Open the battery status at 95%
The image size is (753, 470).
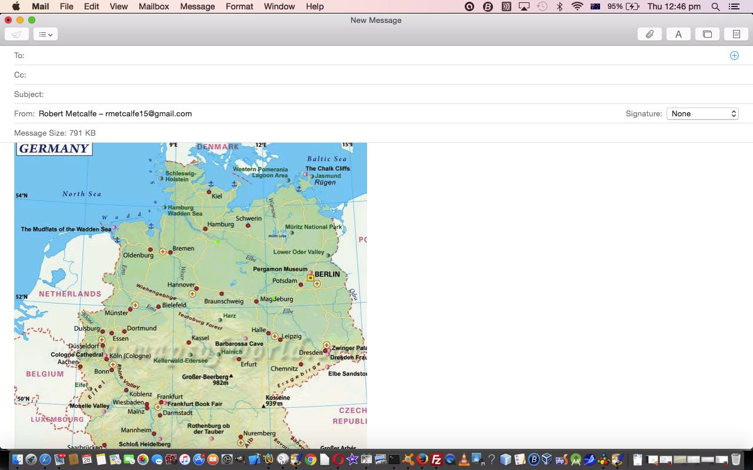click(624, 6)
